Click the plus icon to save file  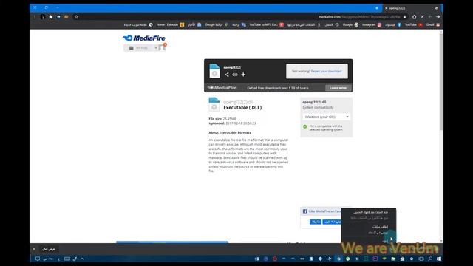(x=243, y=75)
